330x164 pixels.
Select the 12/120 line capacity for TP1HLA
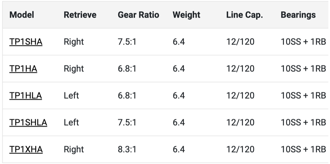pos(240,96)
